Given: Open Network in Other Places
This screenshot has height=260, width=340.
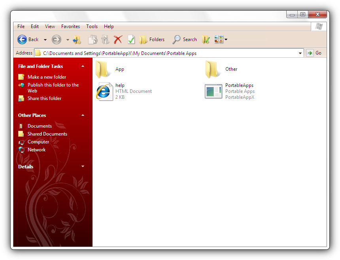Looking at the screenshot, I should [x=36, y=150].
